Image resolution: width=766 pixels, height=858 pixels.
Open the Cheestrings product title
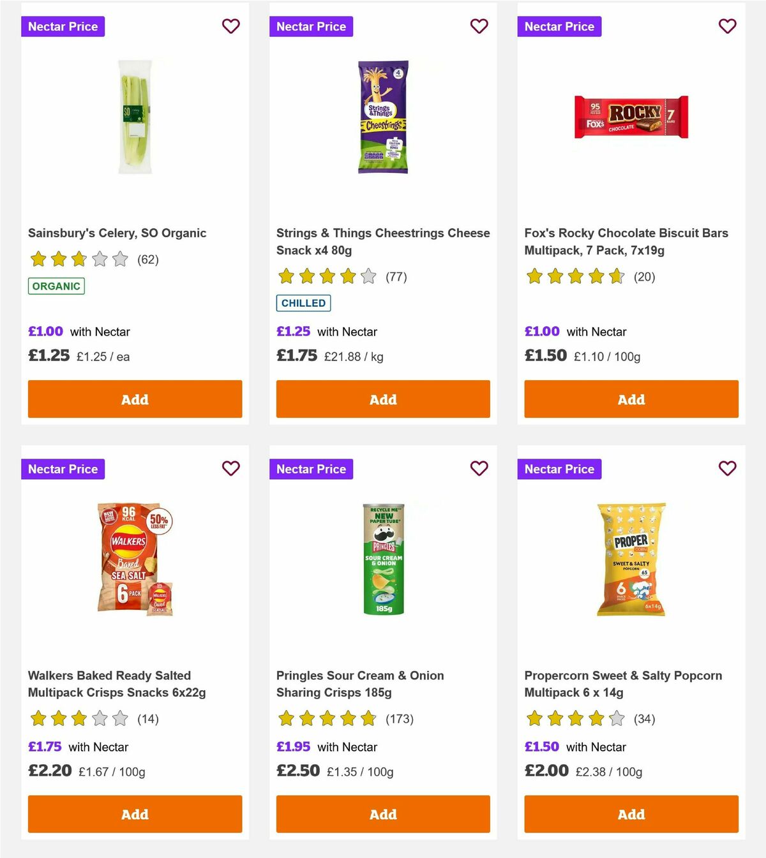[x=383, y=241]
